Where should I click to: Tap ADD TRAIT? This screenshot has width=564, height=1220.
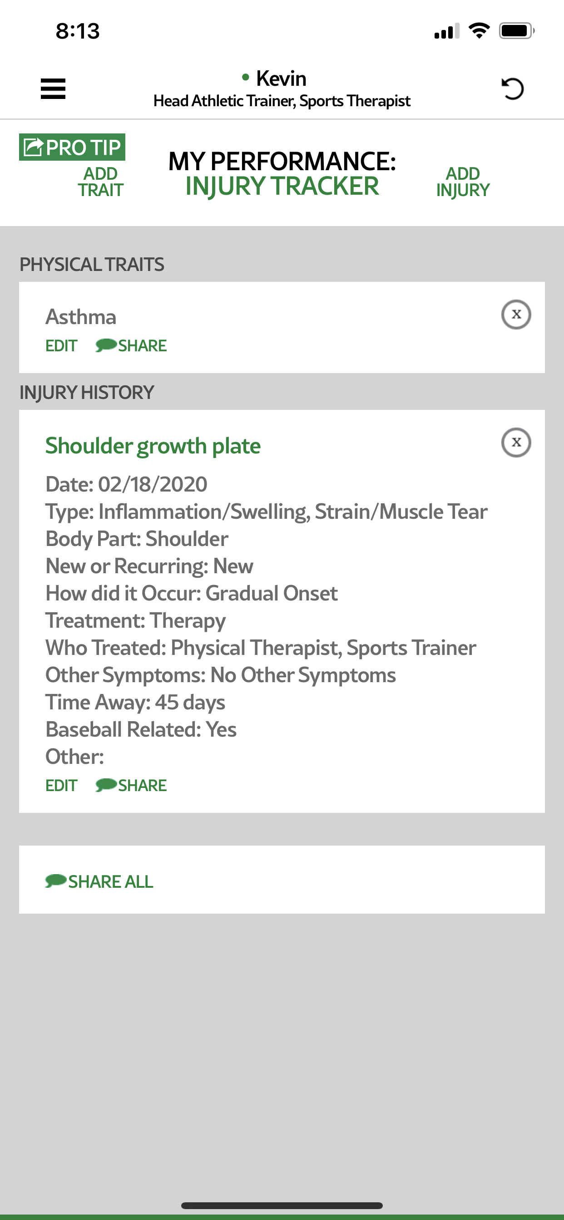coord(100,182)
